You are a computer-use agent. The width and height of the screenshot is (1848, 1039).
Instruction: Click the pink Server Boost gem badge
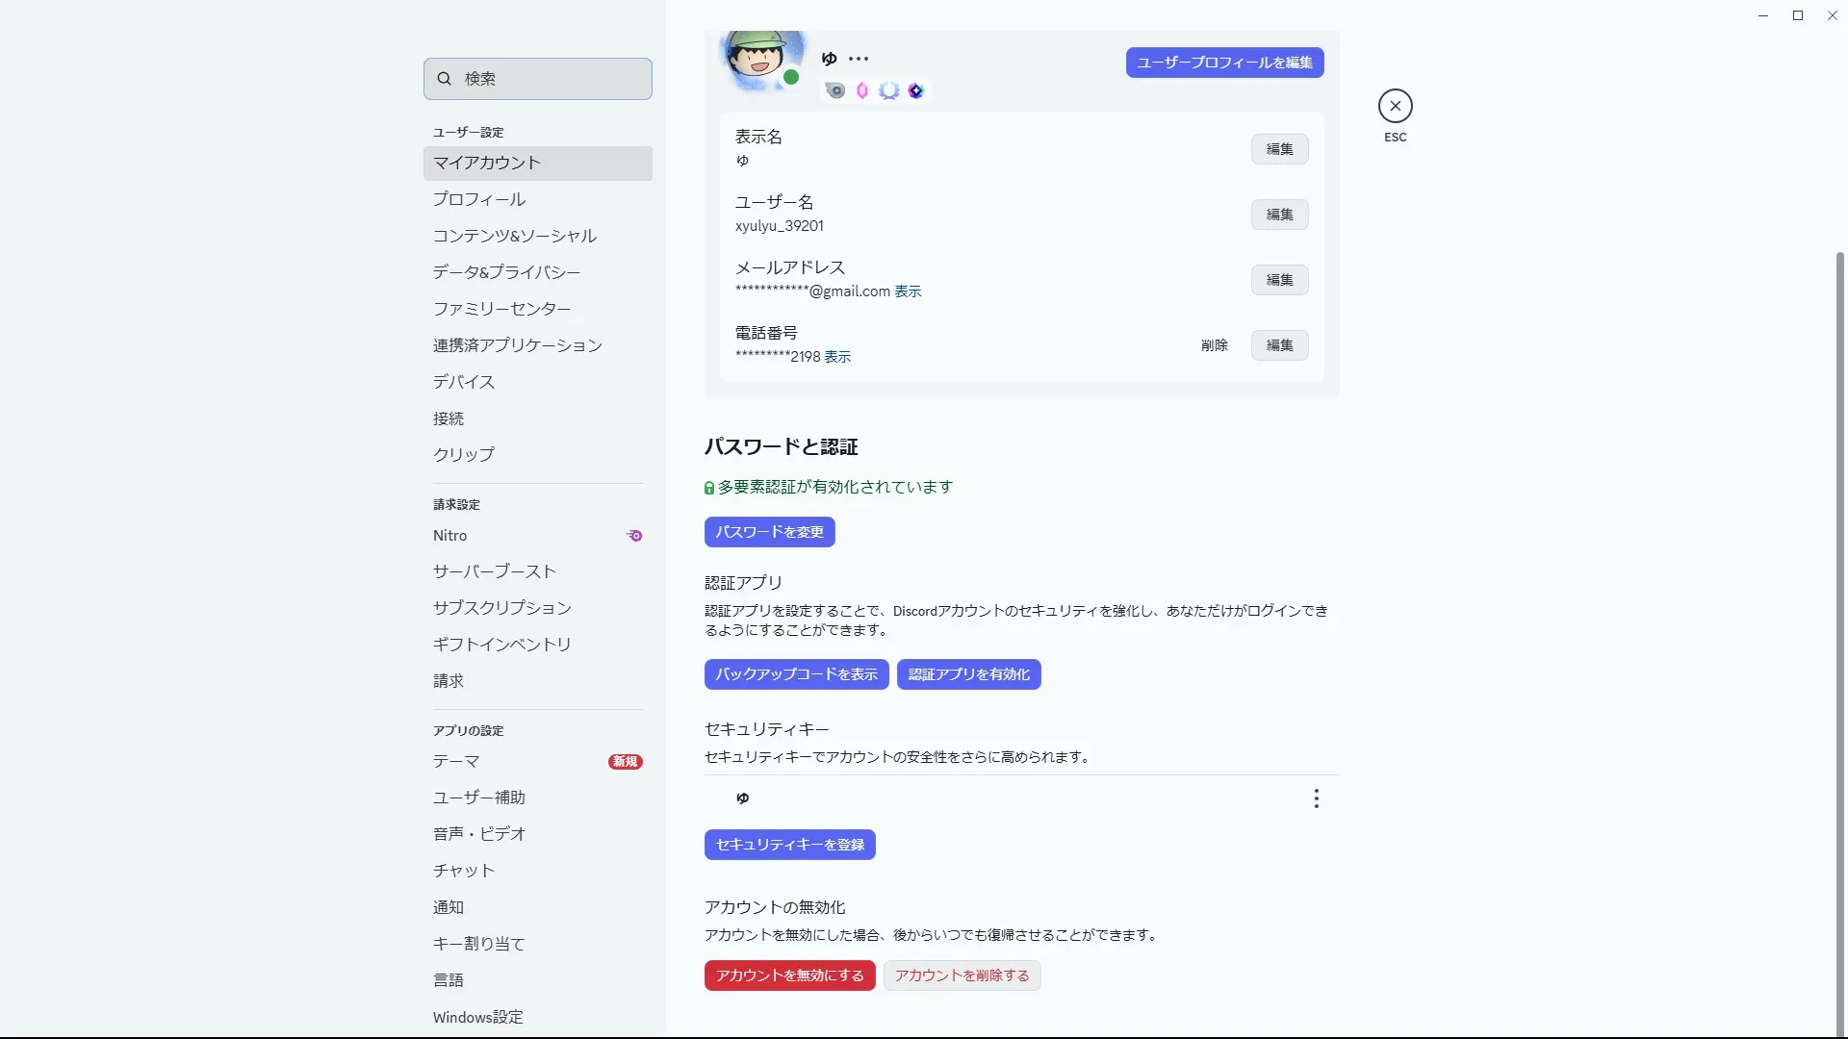(x=862, y=90)
